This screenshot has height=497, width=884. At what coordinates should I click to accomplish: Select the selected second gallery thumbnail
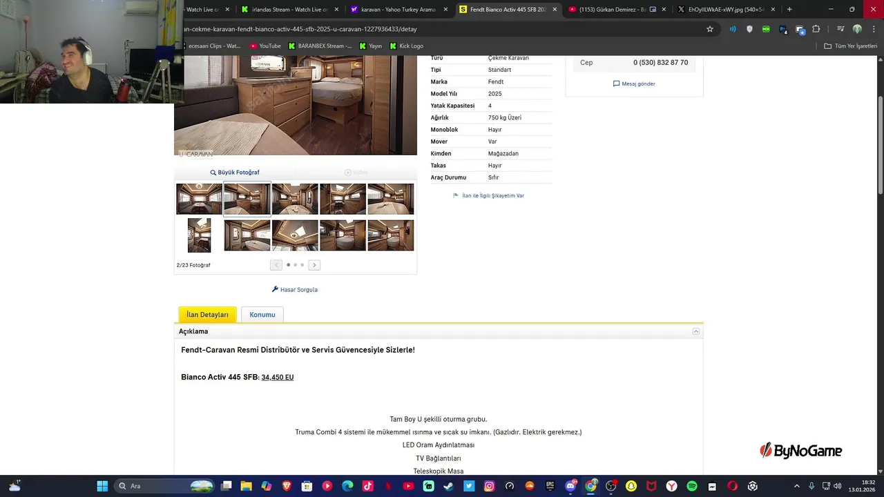247,199
